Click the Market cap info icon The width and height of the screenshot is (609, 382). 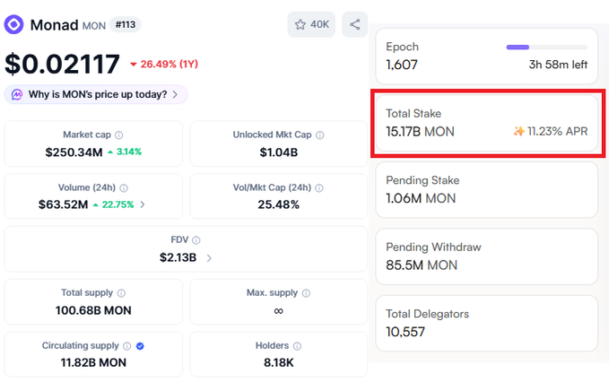pyautogui.click(x=119, y=135)
